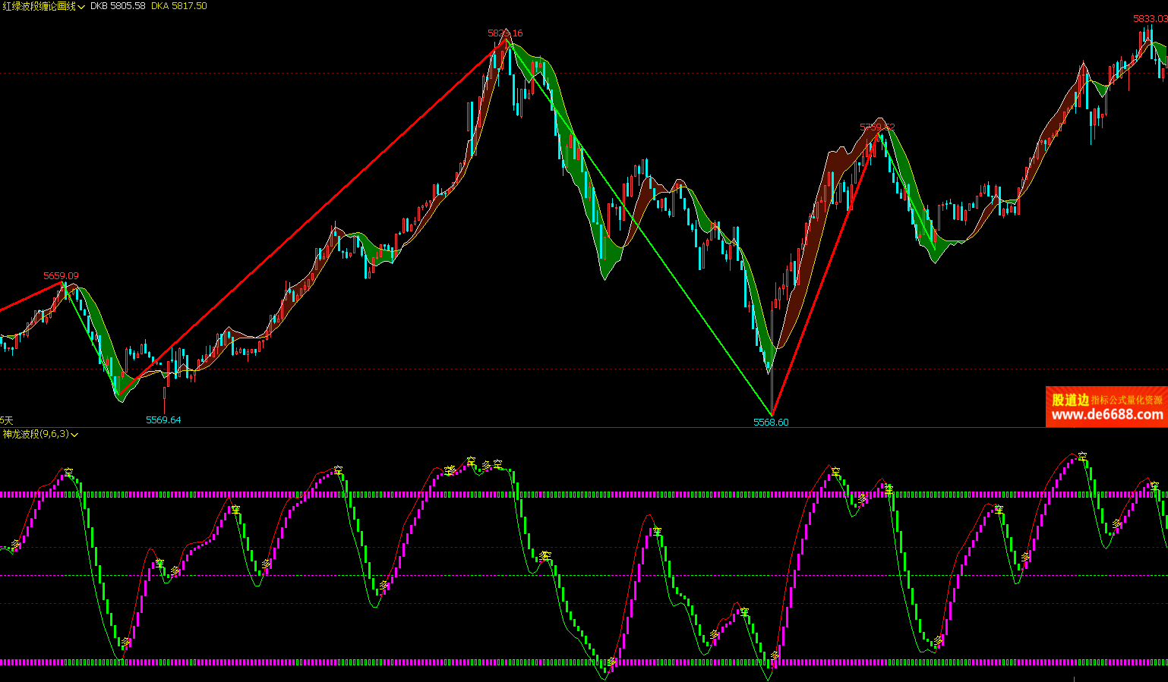
Task: Click the rightmost 空 marker in oscillator
Action: click(x=1154, y=486)
